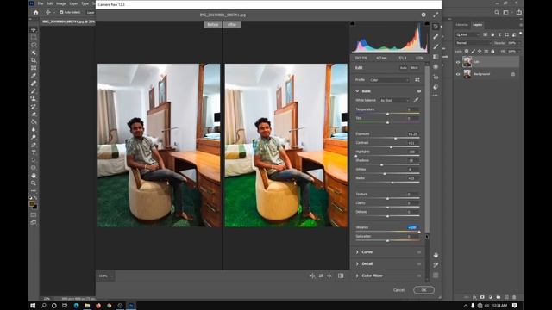Click the Vibrance value input field
The width and height of the screenshot is (552, 310).
(x=412, y=227)
